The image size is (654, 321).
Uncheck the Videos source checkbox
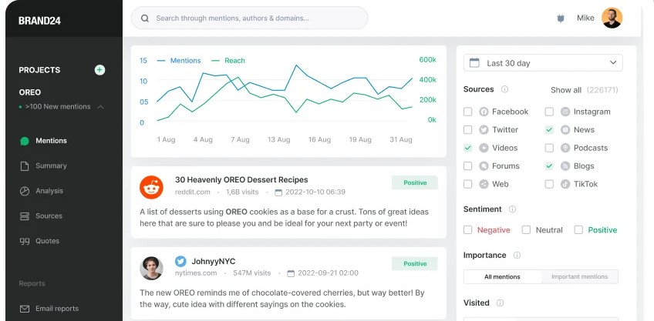point(468,148)
